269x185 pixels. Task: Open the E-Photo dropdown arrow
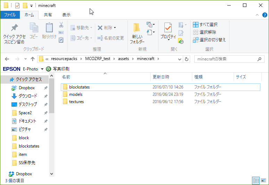tap(42, 69)
